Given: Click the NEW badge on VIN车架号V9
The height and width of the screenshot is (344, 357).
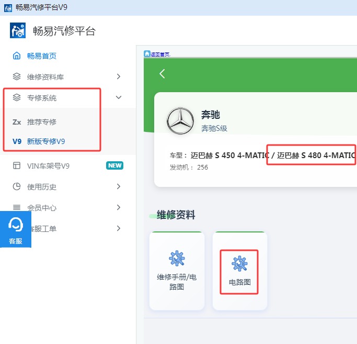Looking at the screenshot, I should pyautogui.click(x=115, y=165).
